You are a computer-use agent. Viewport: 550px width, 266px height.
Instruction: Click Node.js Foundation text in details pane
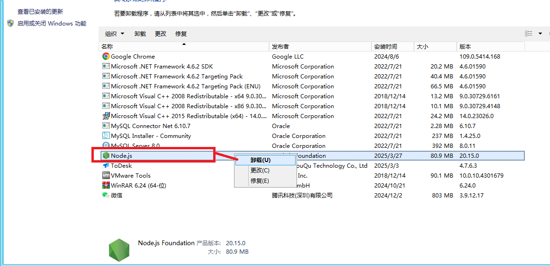pos(166,243)
